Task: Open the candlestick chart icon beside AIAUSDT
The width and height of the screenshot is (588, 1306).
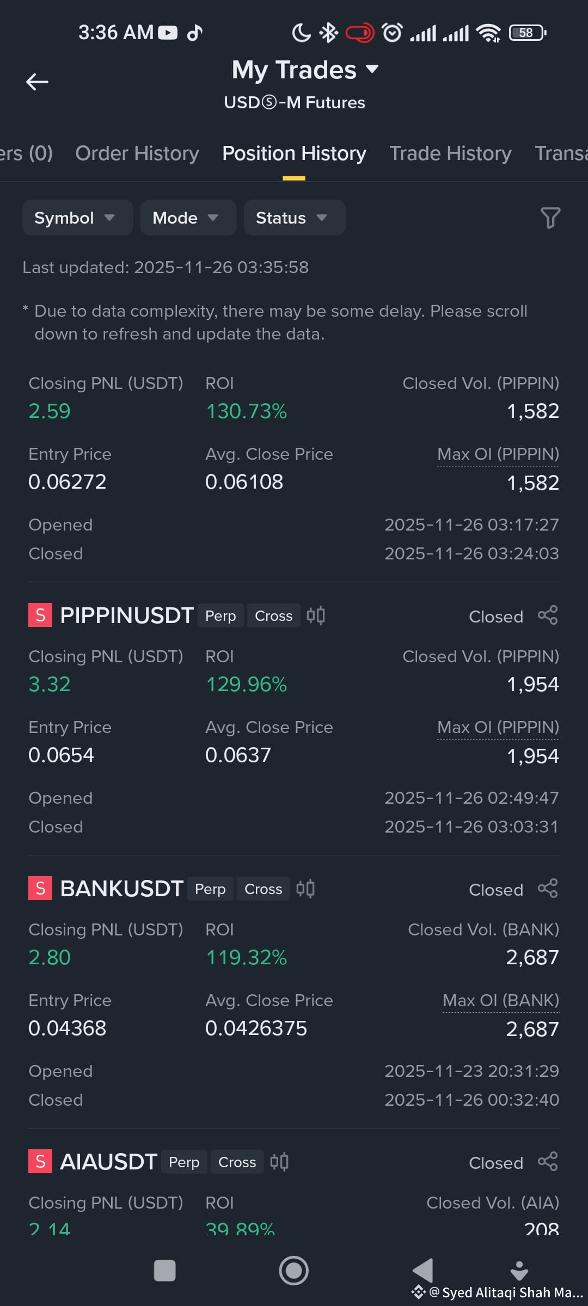Action: coord(279,1162)
